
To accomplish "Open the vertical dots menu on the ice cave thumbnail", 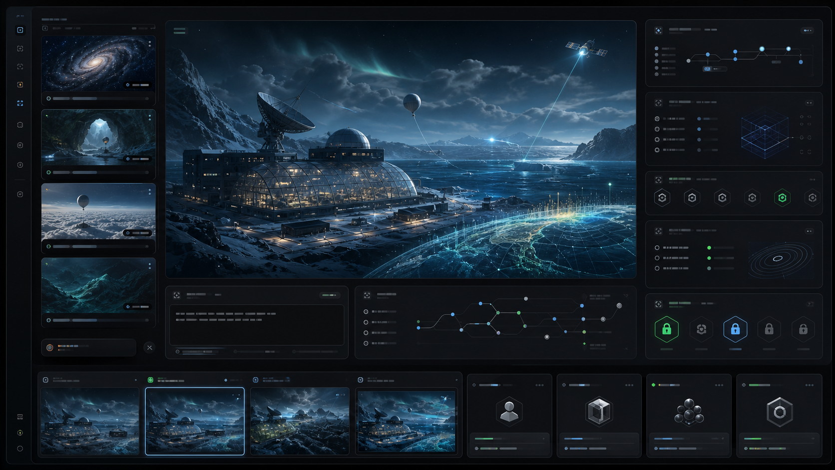I will tap(150, 117).
